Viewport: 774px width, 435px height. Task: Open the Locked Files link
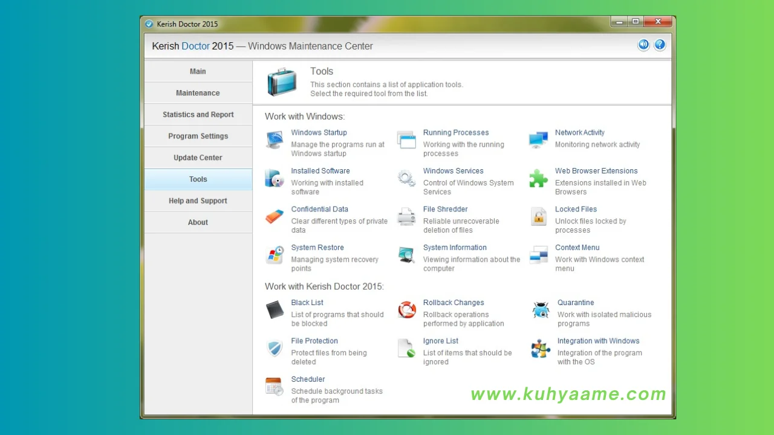[x=576, y=210]
